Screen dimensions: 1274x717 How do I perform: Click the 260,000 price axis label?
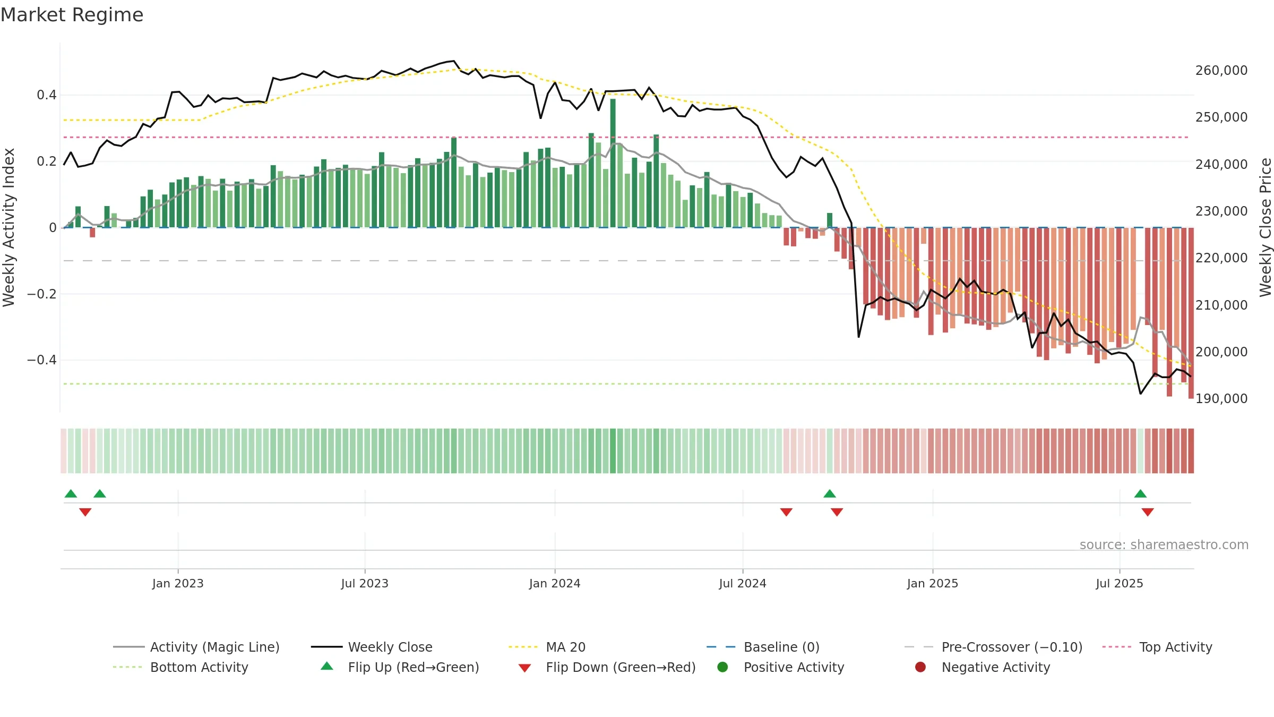1221,71
